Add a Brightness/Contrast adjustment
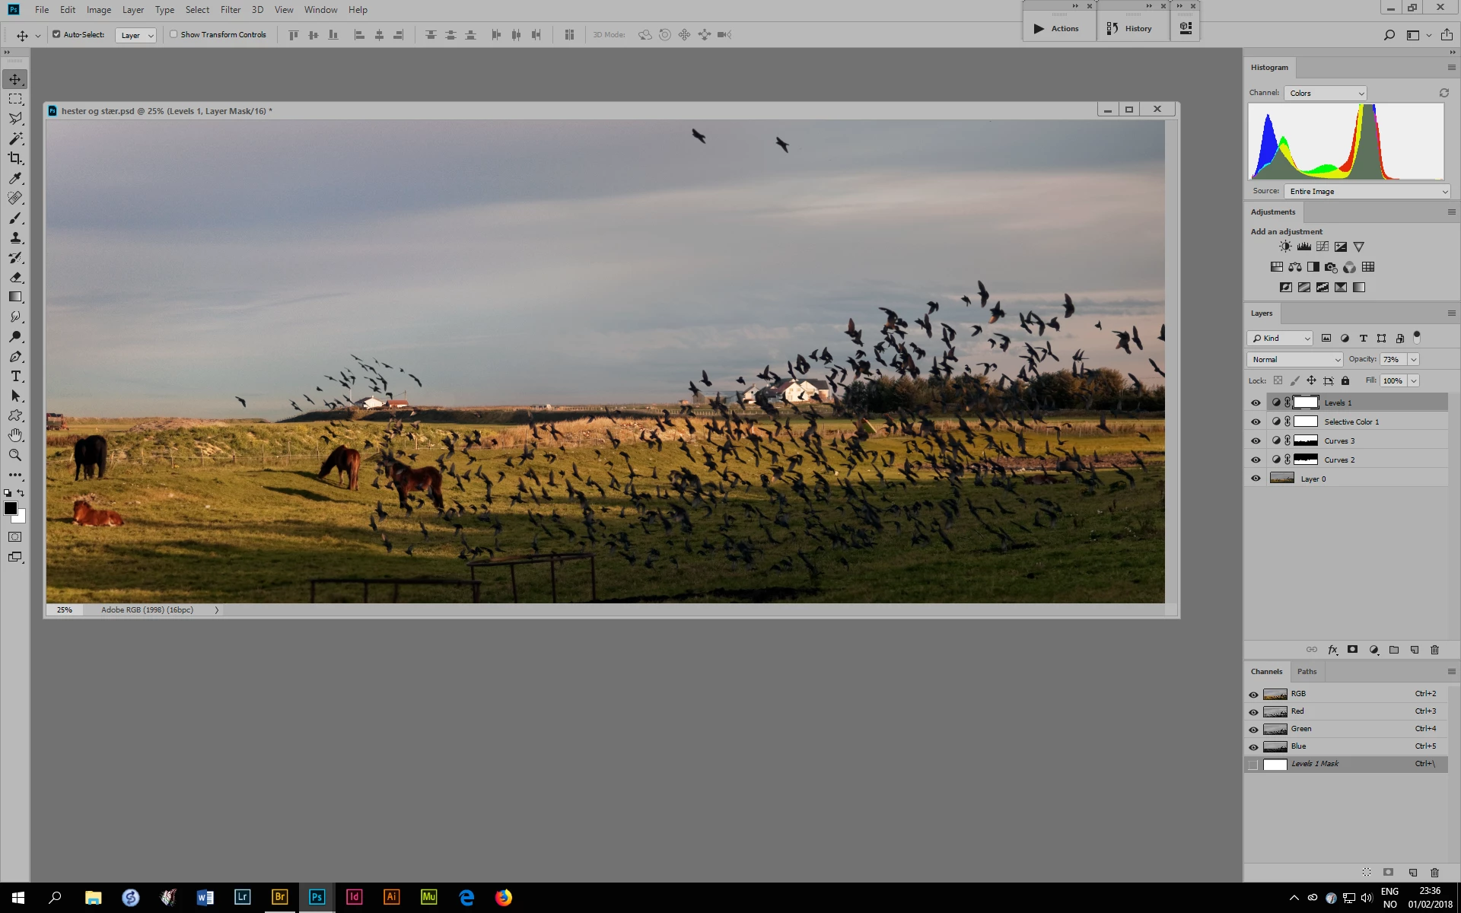The image size is (1461, 913). coord(1285,247)
